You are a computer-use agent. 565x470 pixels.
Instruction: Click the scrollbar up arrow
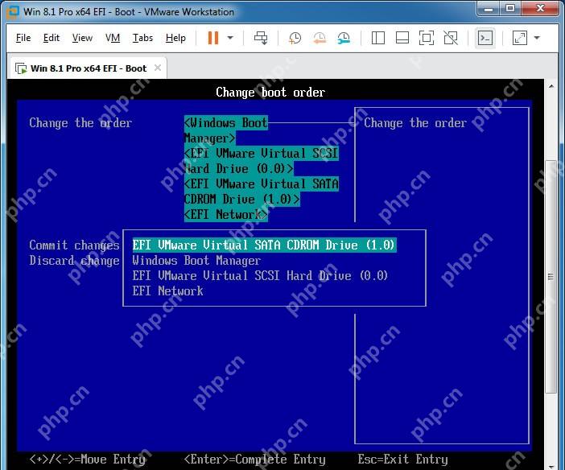(551, 86)
